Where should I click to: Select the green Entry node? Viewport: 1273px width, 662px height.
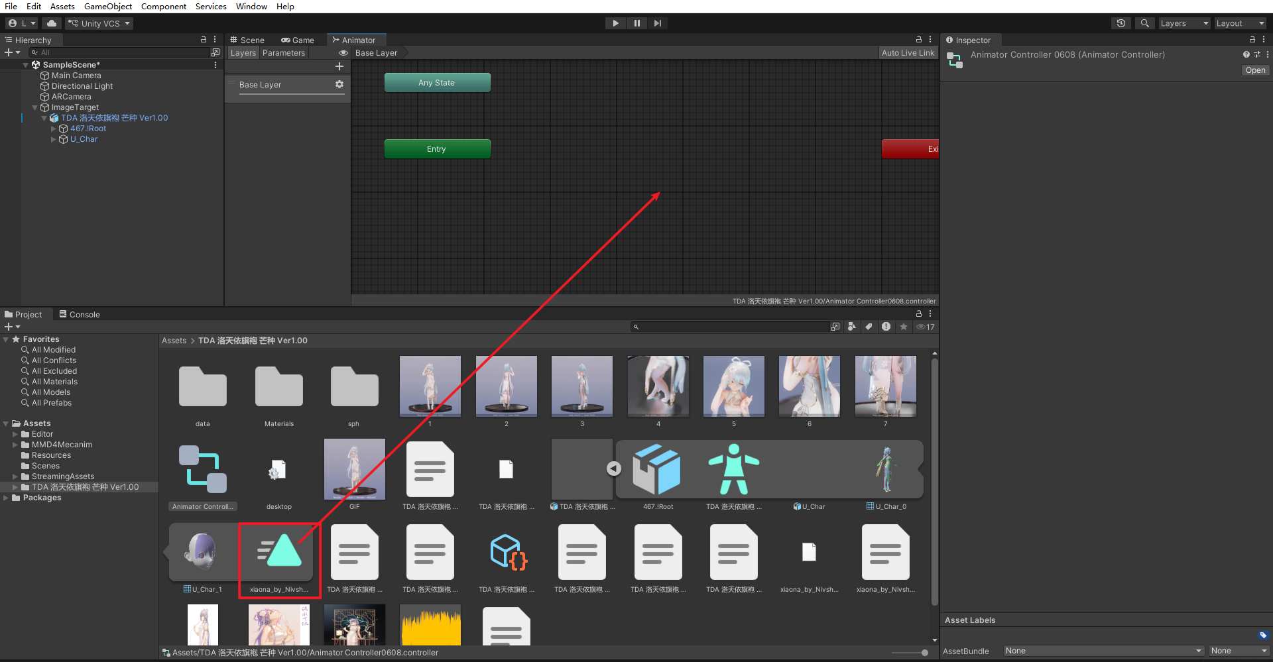pos(437,149)
